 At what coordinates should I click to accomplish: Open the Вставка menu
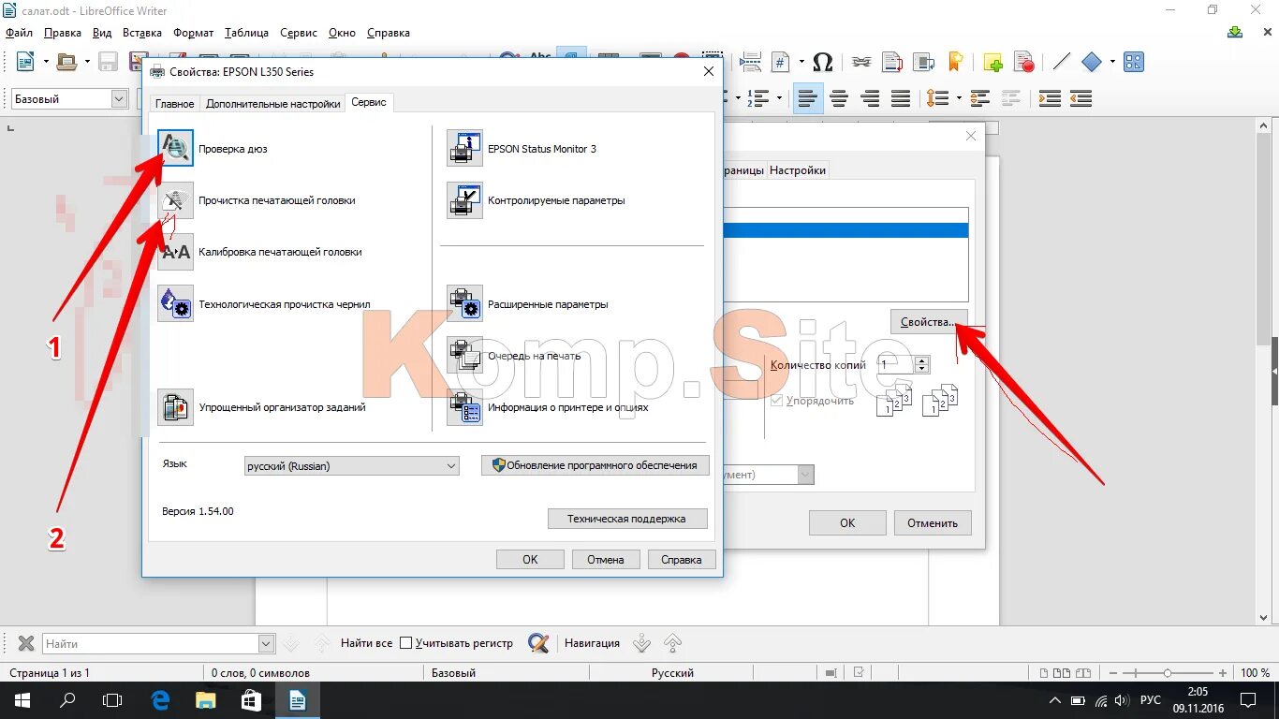tap(142, 33)
